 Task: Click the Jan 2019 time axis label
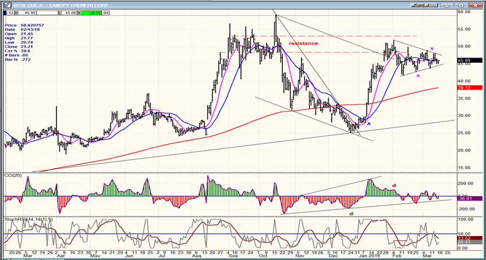click(x=370, y=256)
